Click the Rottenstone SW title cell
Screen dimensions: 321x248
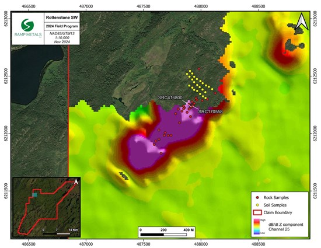(x=62, y=18)
